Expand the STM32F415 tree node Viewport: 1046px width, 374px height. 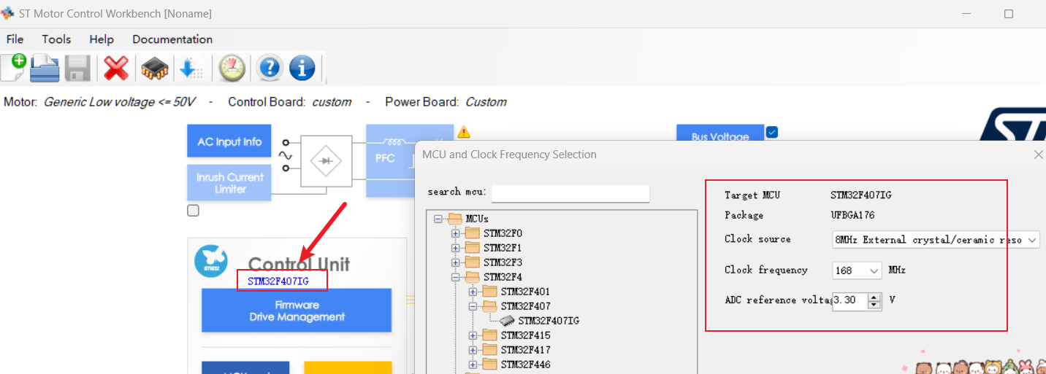(473, 335)
